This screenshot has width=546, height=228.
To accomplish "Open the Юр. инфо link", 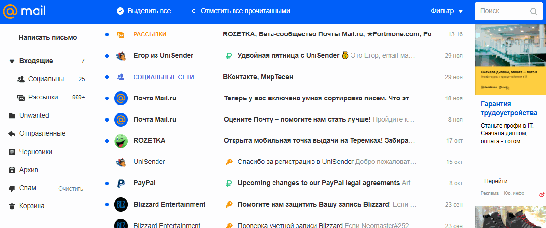I will [x=514, y=193].
